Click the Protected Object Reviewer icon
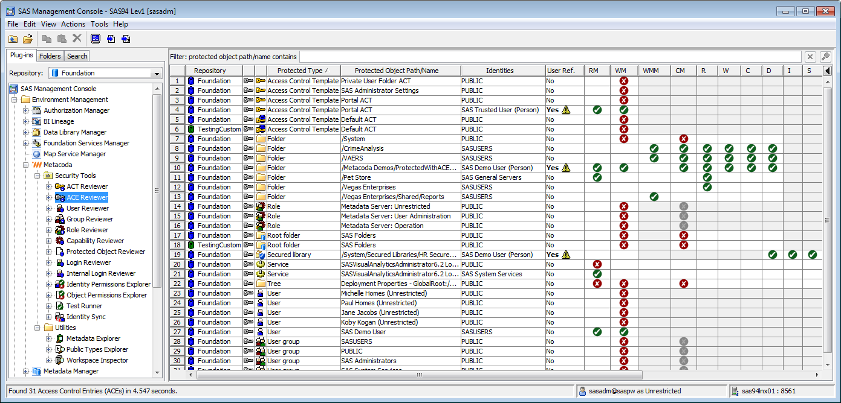Image resolution: width=841 pixels, height=403 pixels. (x=60, y=252)
